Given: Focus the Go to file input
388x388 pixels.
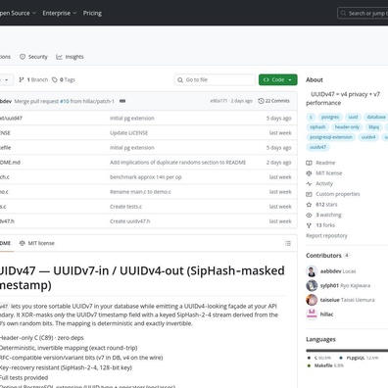Looking at the screenshot, I should [x=215, y=79].
